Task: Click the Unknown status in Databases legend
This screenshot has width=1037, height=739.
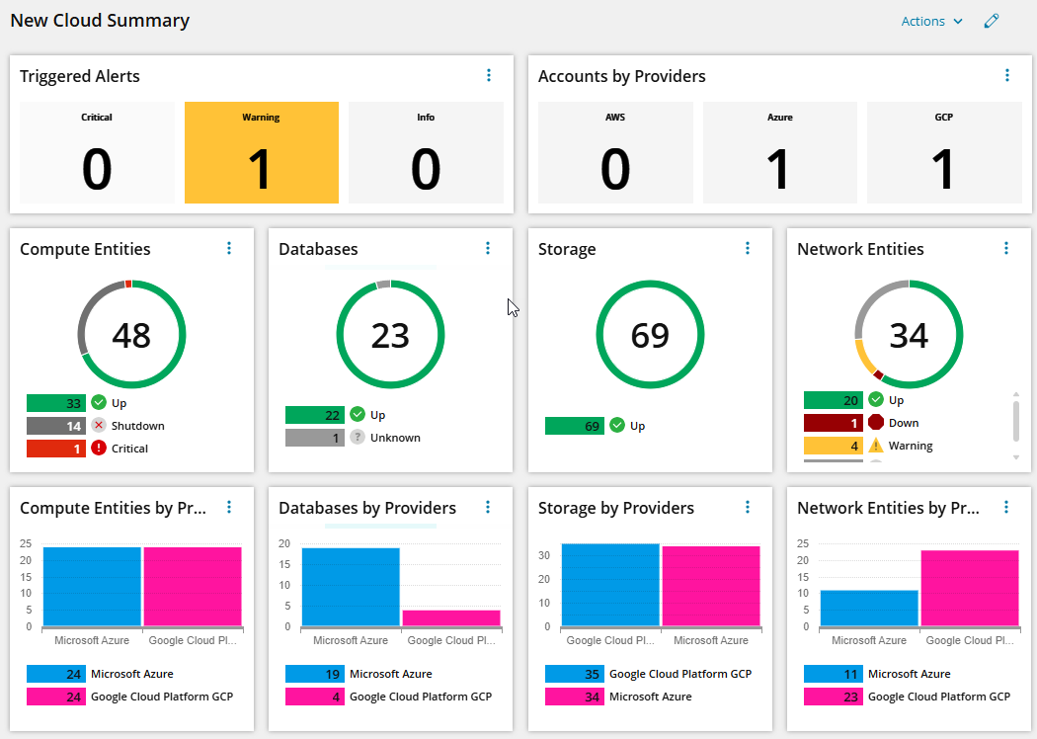Action: 394,438
